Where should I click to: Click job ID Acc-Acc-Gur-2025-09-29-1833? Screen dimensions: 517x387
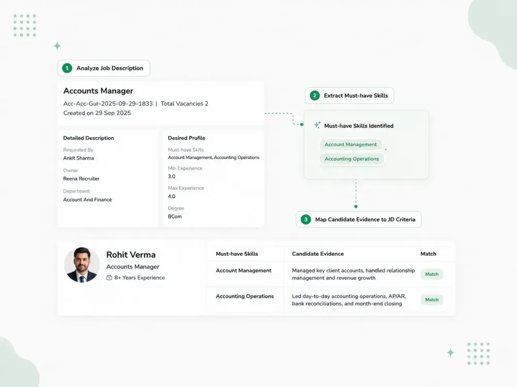(108, 104)
